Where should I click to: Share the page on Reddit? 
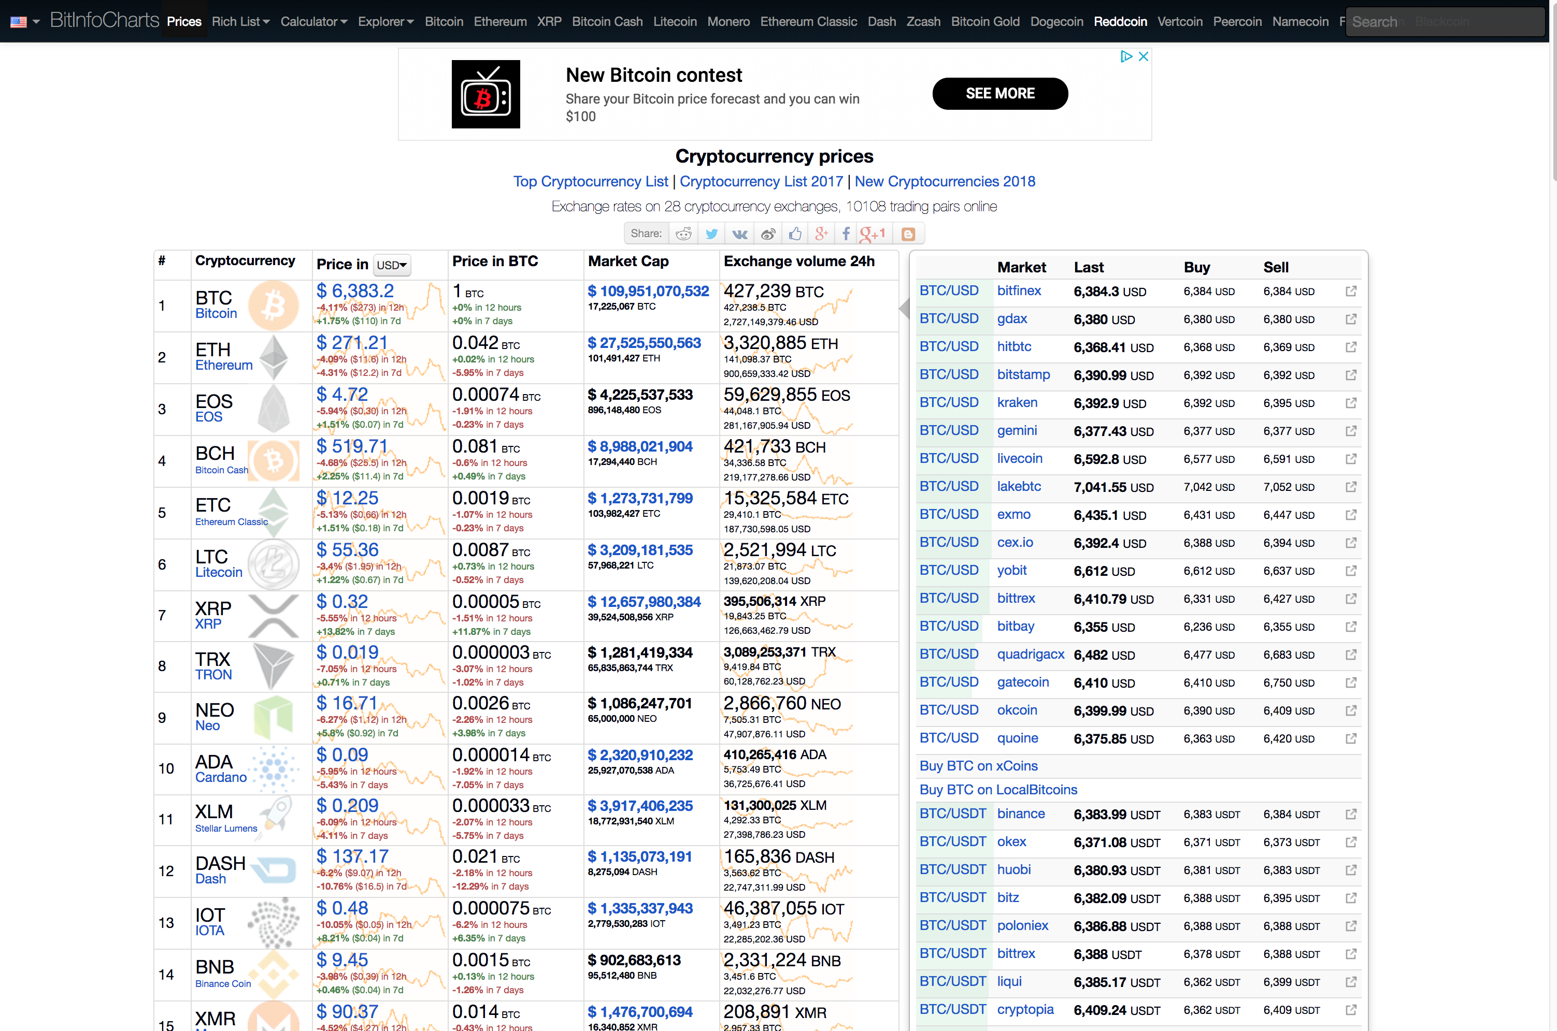(x=683, y=234)
